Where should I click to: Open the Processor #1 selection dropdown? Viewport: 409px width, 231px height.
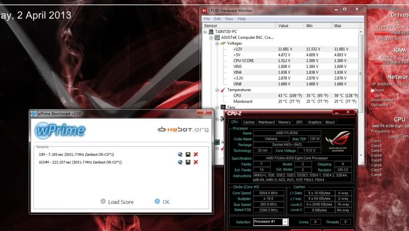[x=285, y=222]
